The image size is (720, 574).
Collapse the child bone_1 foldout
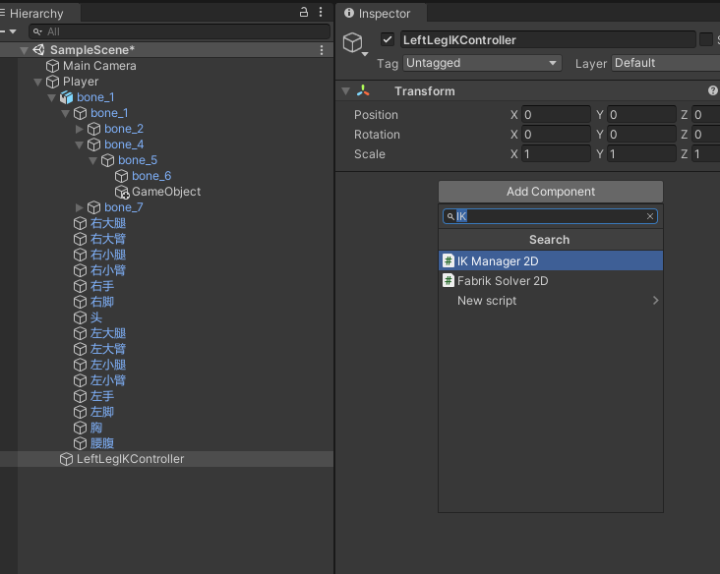[65, 113]
